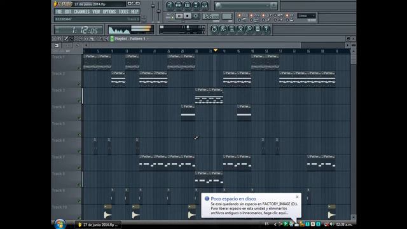Click the volume speaker tray icon
Image resolution: width=407 pixels, height=229 pixels.
click(x=332, y=224)
